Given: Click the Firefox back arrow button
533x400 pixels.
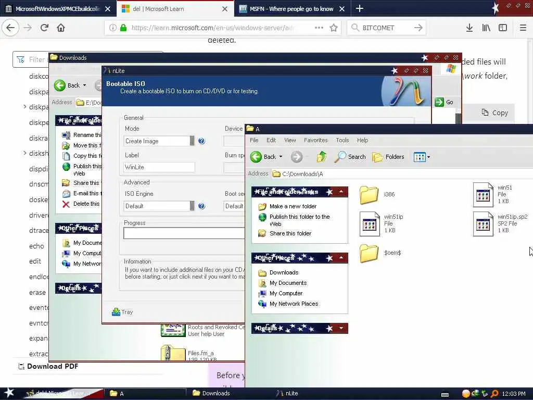Looking at the screenshot, I should pos(10,28).
